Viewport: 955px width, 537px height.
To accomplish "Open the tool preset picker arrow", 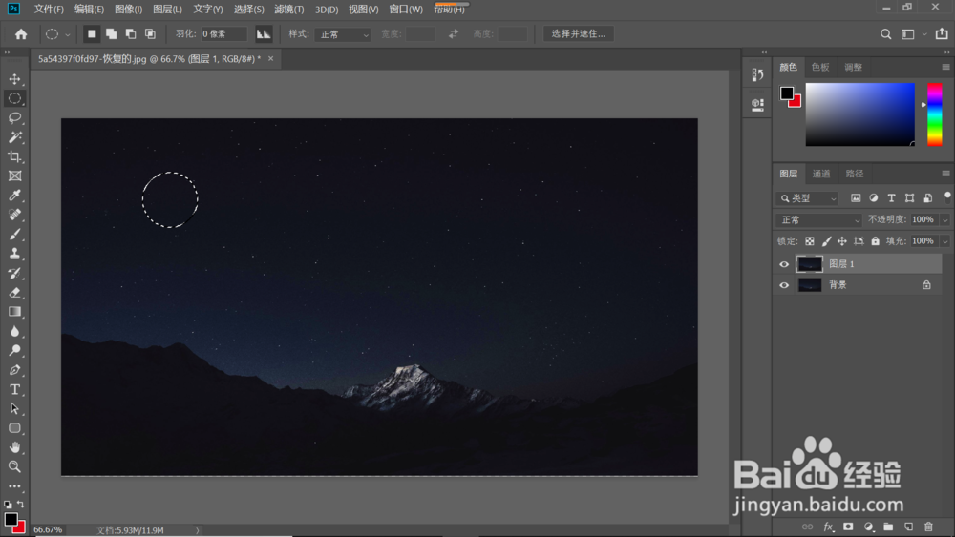I will pos(67,34).
